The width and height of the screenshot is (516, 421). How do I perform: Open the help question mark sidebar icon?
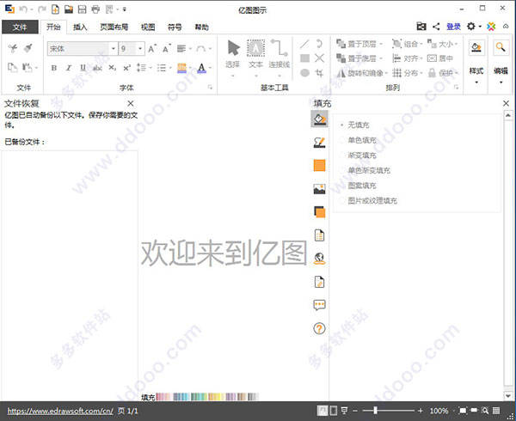319,328
